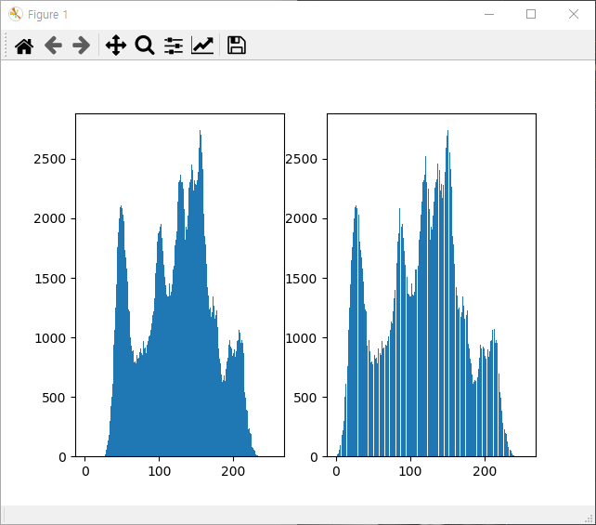596x525 pixels.
Task: Click the right plot's 200 x-axis label
Action: point(485,471)
